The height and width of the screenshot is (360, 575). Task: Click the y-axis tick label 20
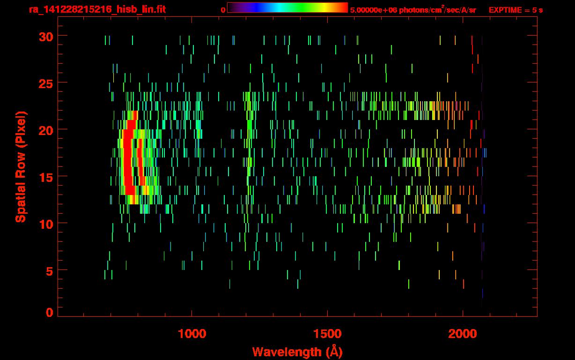click(x=45, y=130)
